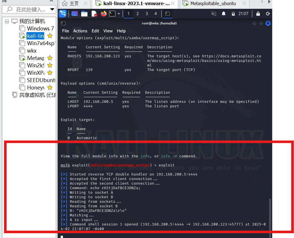Click the terminal icon in title bar

coord(63,23)
